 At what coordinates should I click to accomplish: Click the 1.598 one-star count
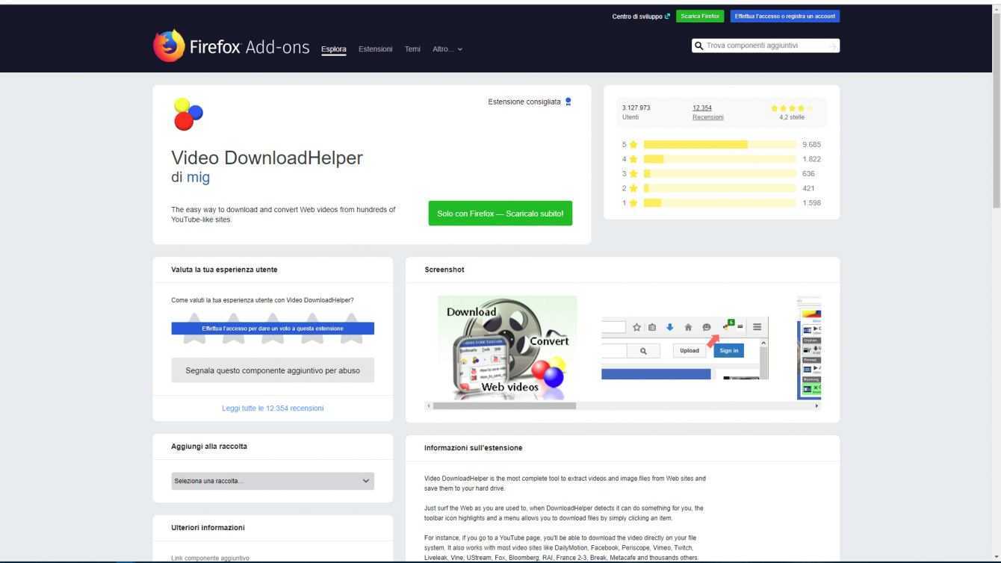811,202
